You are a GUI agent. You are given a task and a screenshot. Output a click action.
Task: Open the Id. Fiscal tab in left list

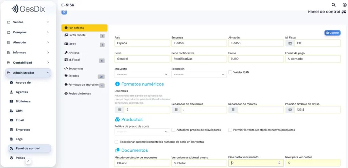click(84, 60)
